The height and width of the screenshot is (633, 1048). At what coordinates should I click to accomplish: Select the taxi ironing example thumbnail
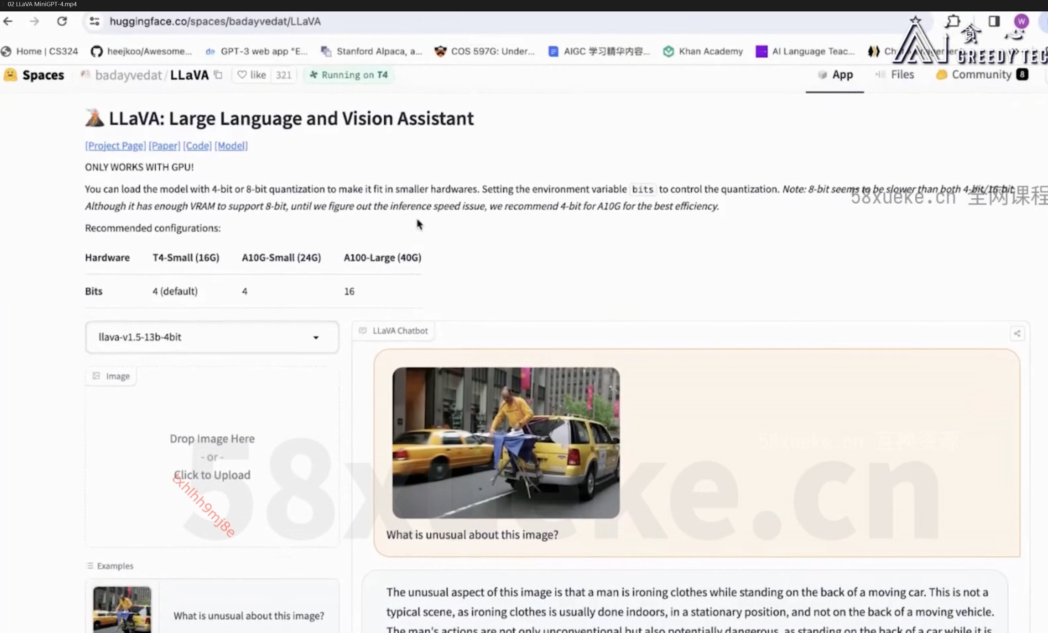[122, 610]
